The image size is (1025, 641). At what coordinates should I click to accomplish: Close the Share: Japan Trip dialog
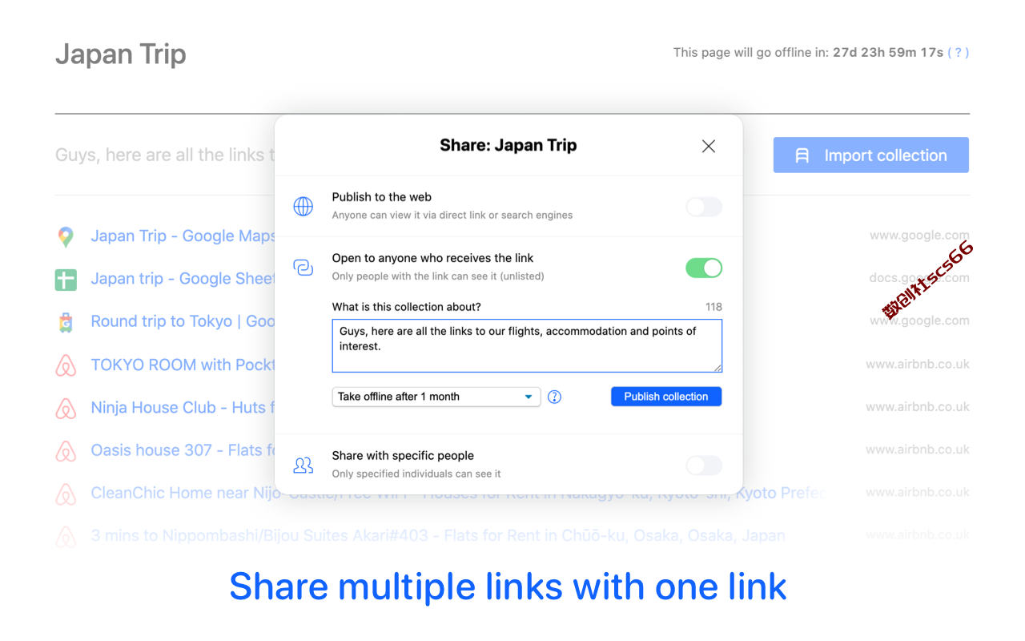tap(708, 146)
